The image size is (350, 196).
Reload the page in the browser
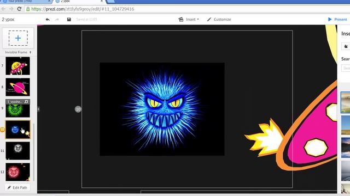pos(19,9)
